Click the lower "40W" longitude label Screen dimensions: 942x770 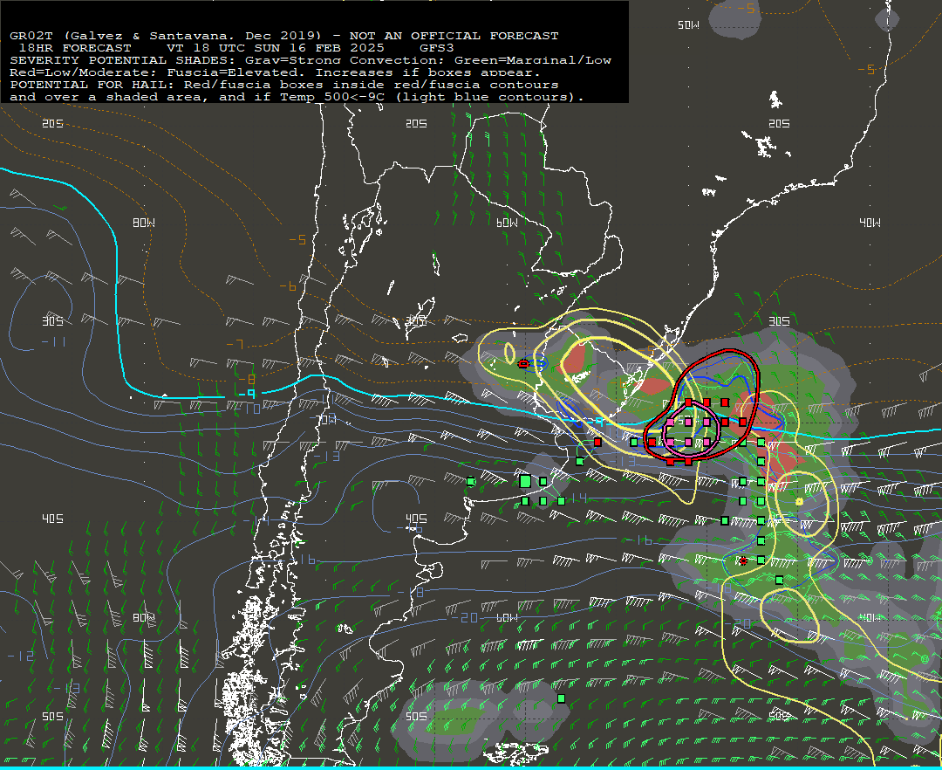pyautogui.click(x=870, y=617)
